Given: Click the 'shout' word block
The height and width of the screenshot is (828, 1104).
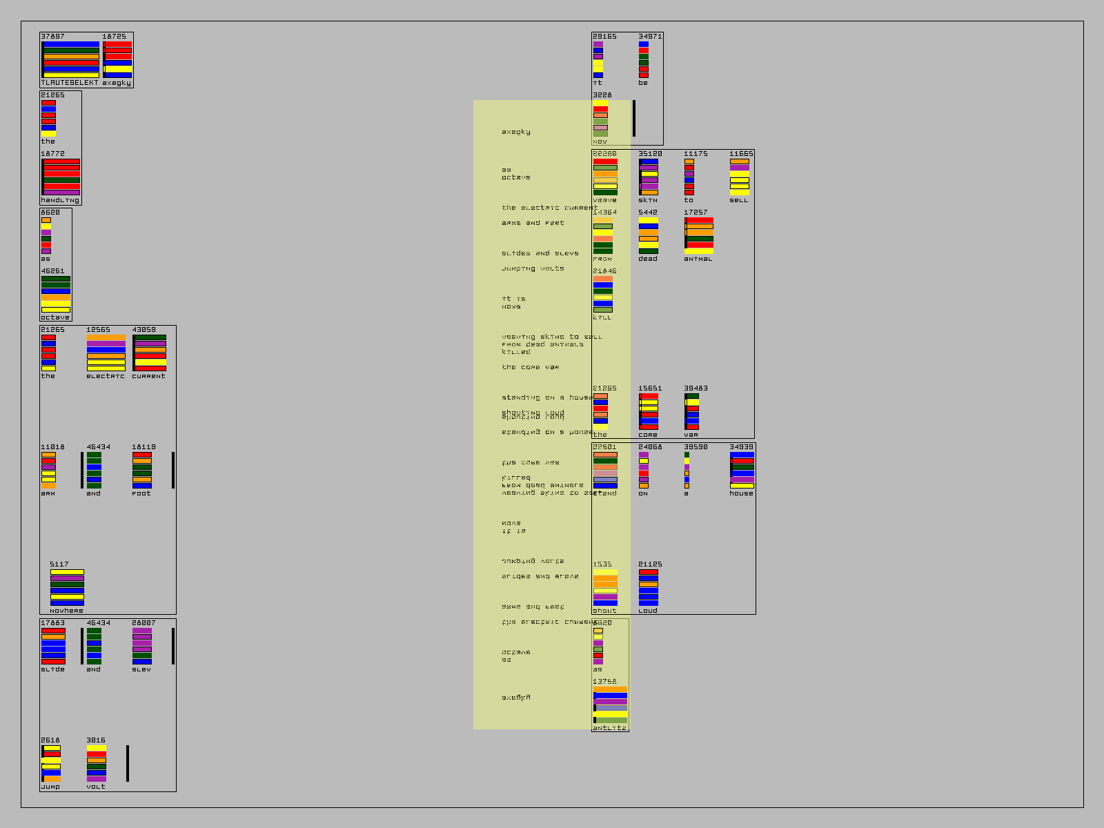Looking at the screenshot, I should [x=605, y=588].
